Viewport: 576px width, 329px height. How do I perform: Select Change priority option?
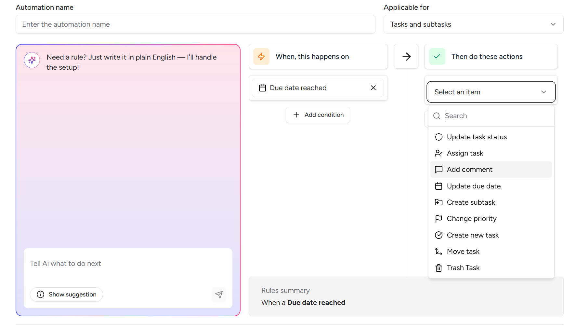pos(471,219)
